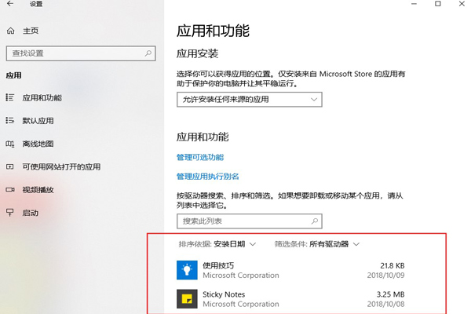The image size is (471, 314).
Task: Minimize the Settings window
Action: [x=414, y=4]
